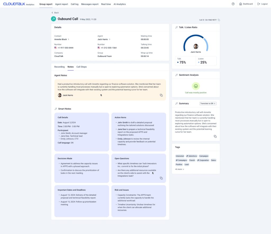Expand the +6 more tags list

179,169
